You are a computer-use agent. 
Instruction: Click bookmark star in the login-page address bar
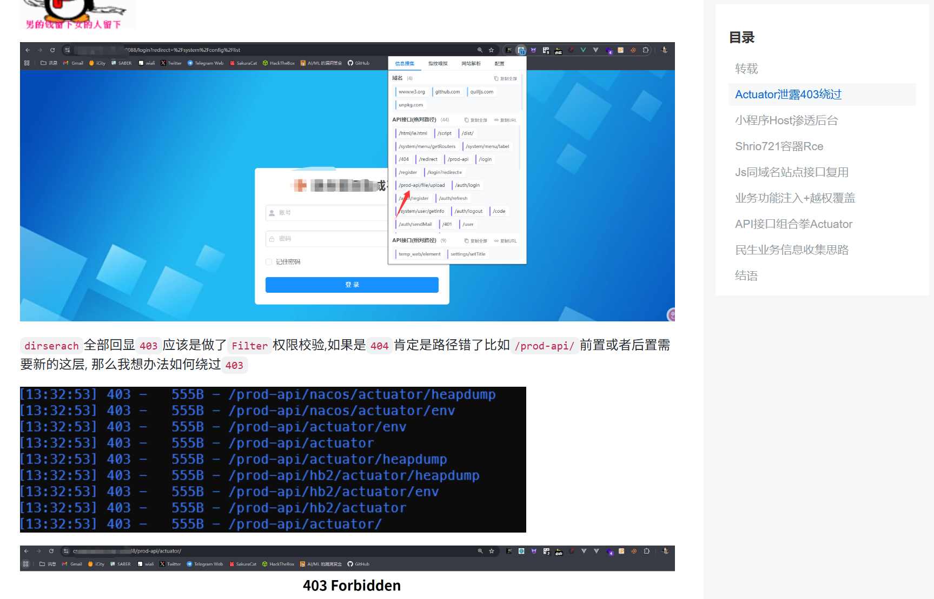click(491, 50)
